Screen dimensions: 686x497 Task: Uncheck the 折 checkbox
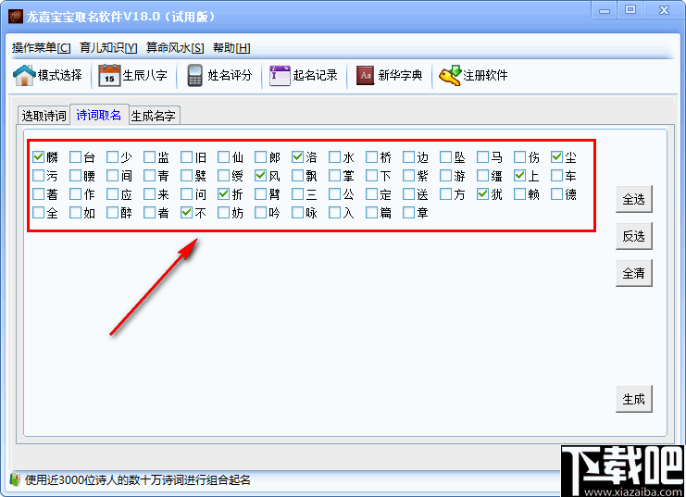click(x=223, y=193)
